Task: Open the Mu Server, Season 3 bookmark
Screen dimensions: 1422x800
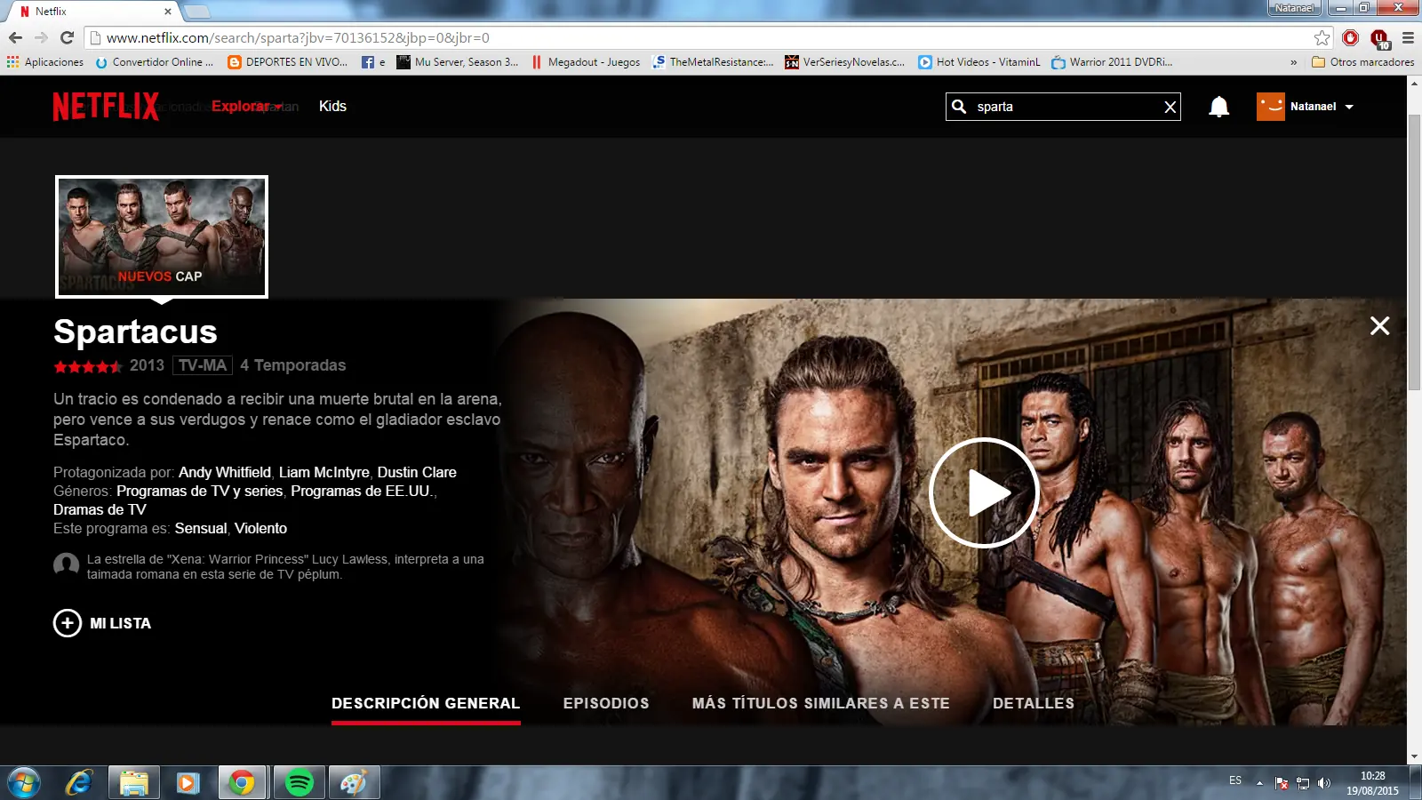Action: pyautogui.click(x=458, y=62)
